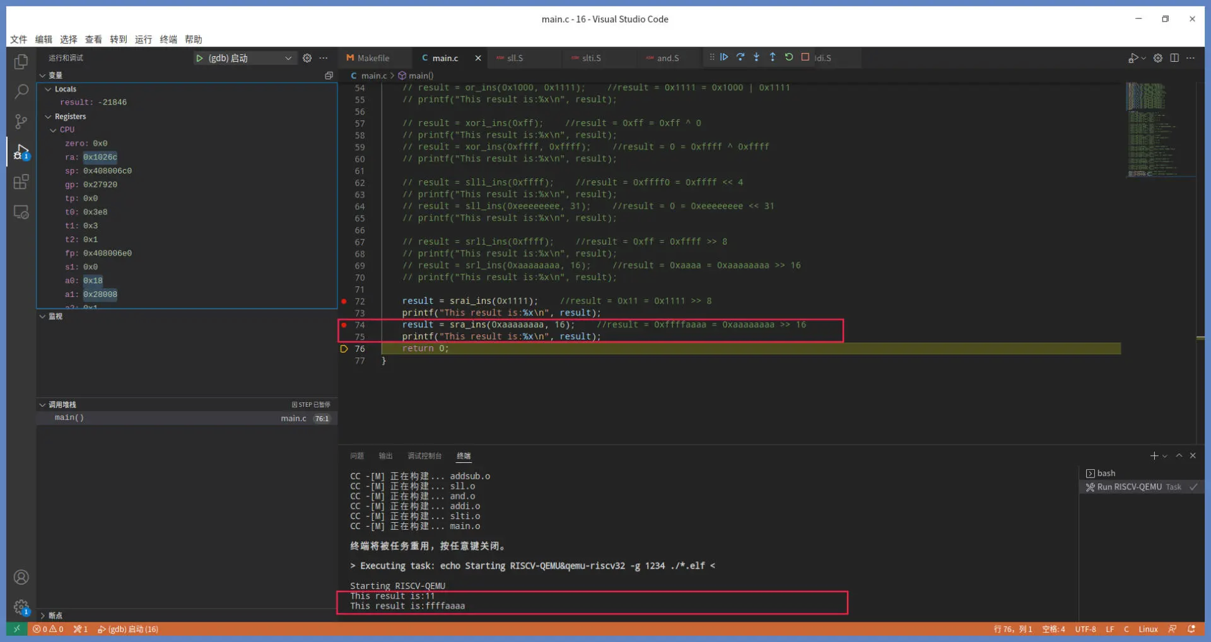This screenshot has width=1211, height=642.
Task: Change UTF-8 encoding in status bar
Action: point(1085,629)
